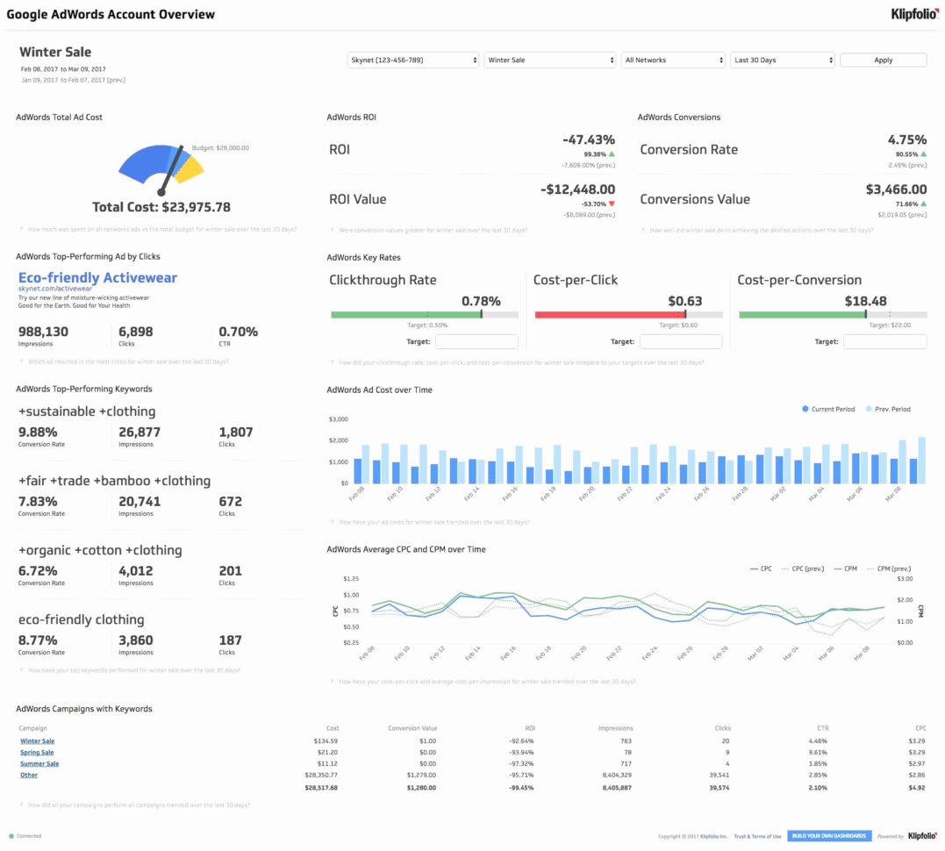Click the Clickthrough Rate Target input field
This screenshot has width=945, height=851.
click(476, 342)
